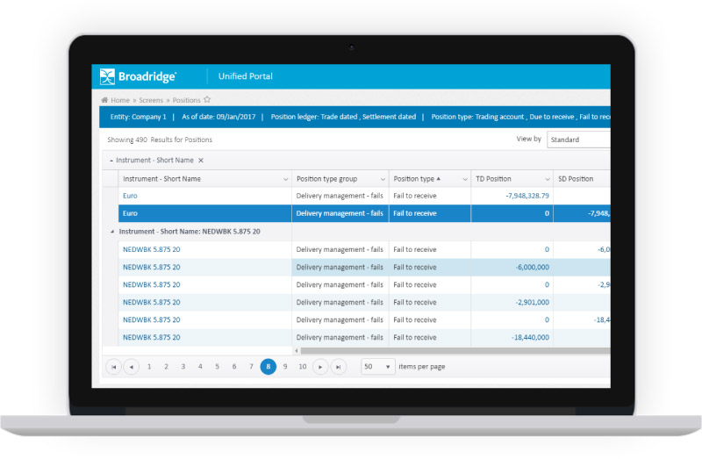Open the Position type group column menu

click(x=382, y=179)
